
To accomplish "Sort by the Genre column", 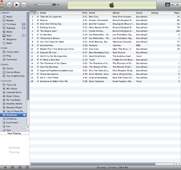I will coord(143,13).
